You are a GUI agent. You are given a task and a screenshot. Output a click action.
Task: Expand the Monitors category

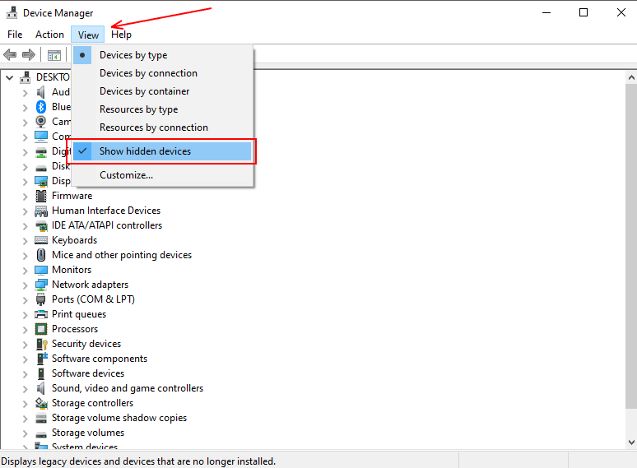26,271
